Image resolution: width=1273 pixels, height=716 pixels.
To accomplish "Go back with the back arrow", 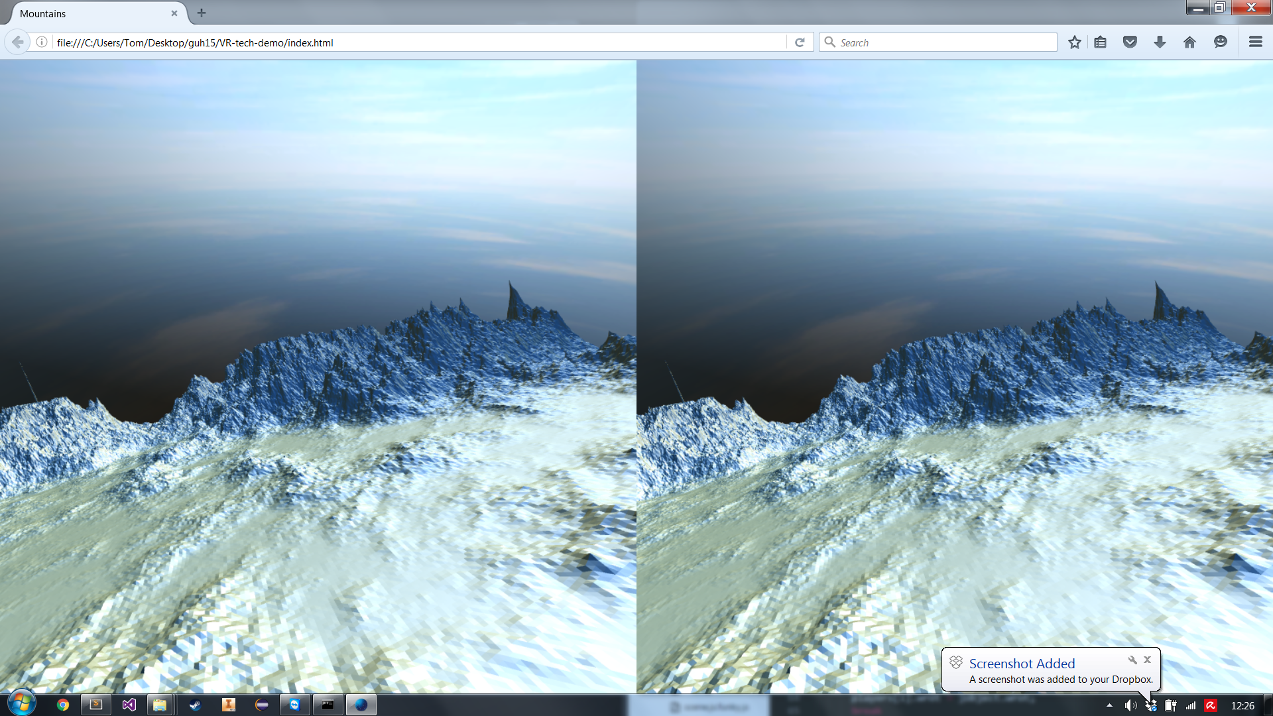I will click(18, 42).
